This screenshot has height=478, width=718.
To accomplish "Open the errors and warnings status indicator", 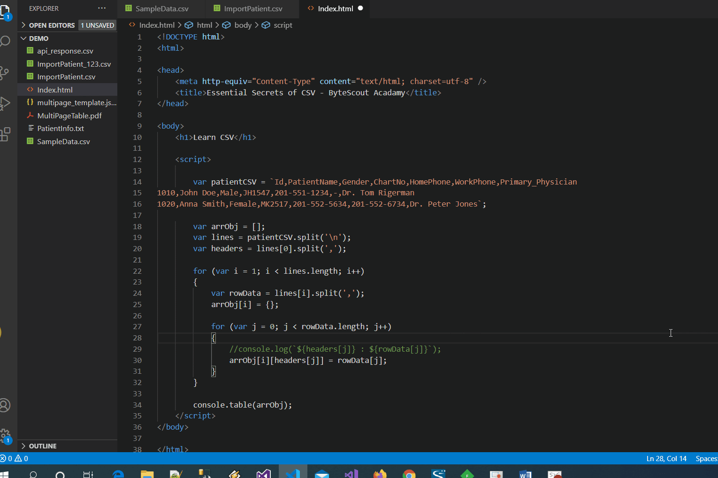I will [15, 458].
